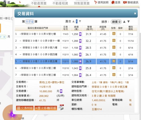The image size is (141, 120).
Task: Click the 11/14 floor cell
Action: coord(131,41)
